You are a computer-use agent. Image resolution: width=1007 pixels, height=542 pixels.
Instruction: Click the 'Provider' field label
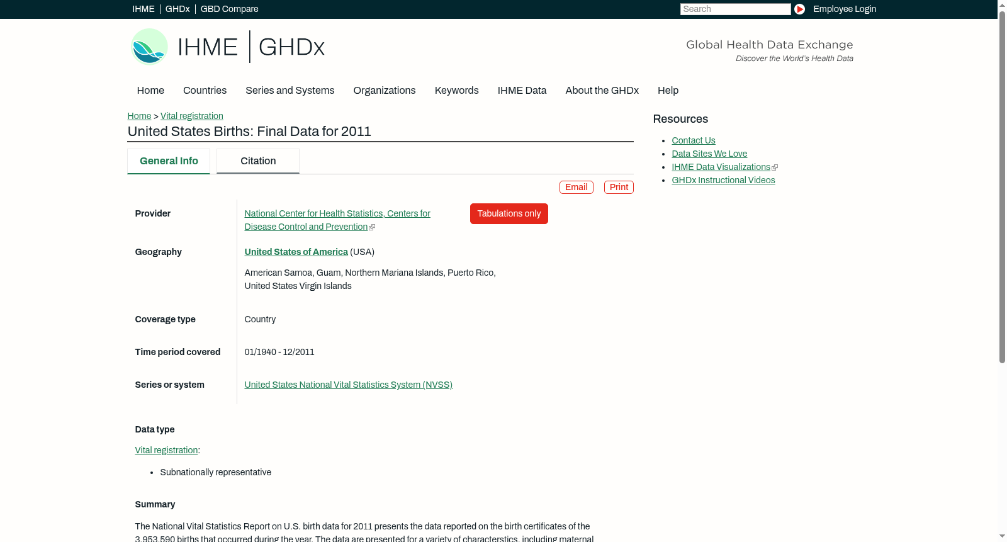tap(153, 213)
